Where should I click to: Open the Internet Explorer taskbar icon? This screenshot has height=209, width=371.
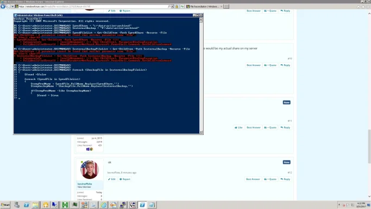(x=104, y=205)
